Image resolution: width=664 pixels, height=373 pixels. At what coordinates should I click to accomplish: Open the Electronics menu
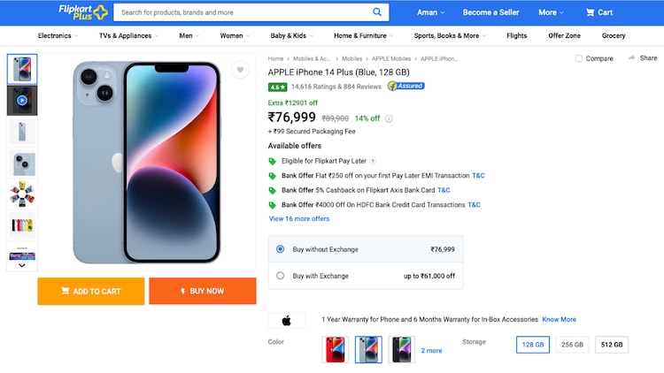(x=58, y=36)
